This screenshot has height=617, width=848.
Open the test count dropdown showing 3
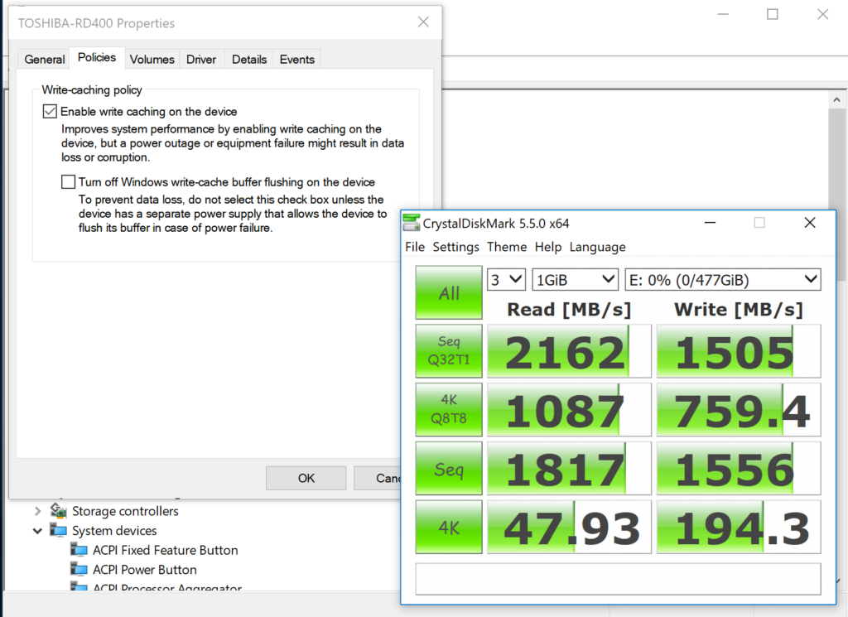pos(506,279)
